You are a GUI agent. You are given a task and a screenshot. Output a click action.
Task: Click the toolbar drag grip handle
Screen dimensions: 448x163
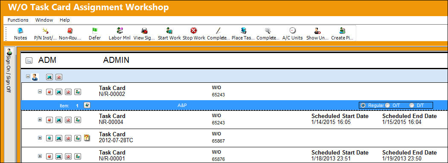pos(6,33)
